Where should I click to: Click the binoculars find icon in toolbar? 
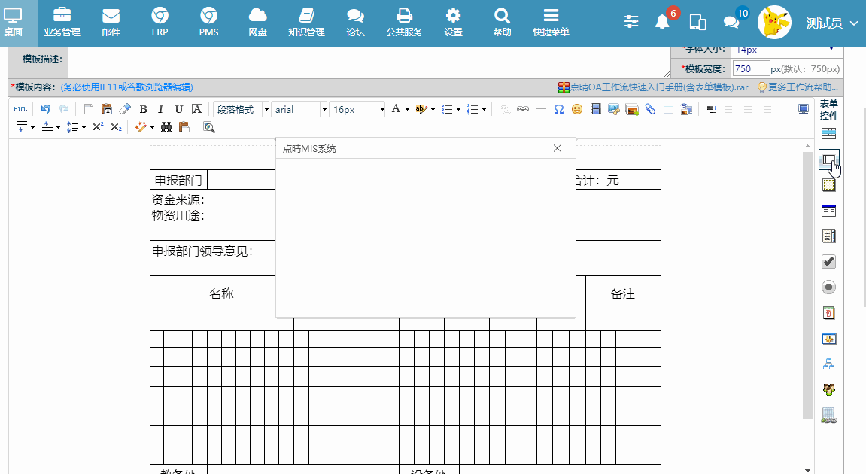[166, 127]
